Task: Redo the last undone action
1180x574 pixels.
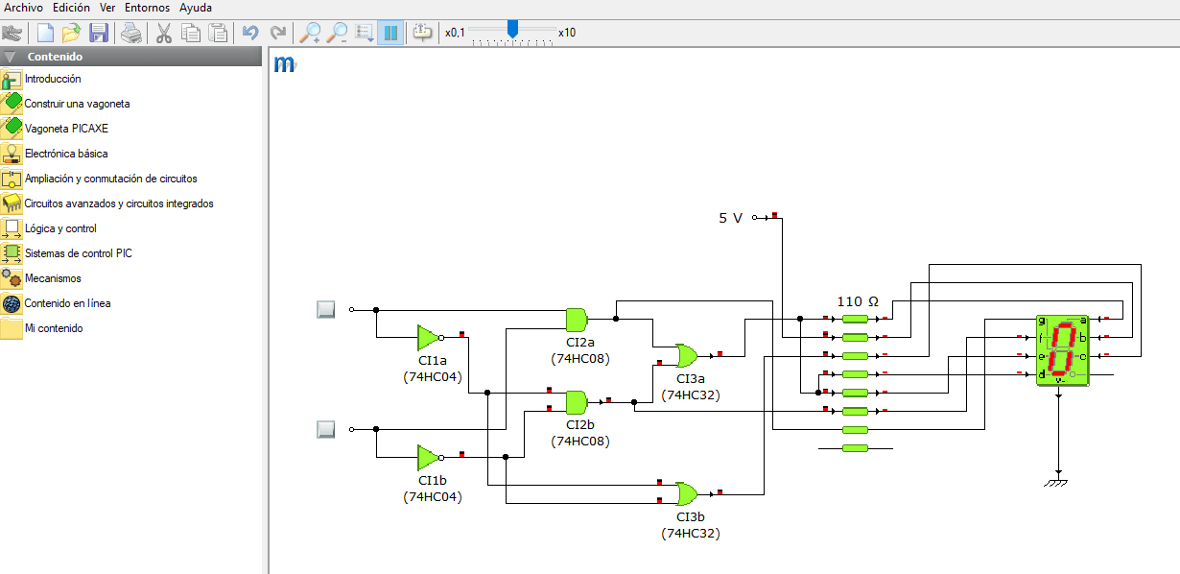Action: pos(278,33)
